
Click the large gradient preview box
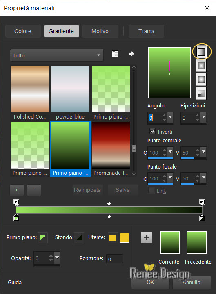coord(169,73)
